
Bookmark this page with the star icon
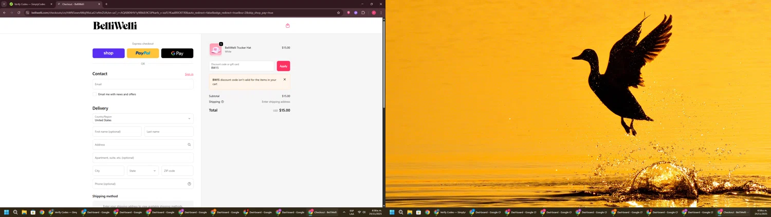tap(338, 12)
